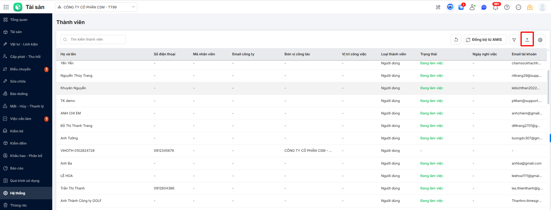Click the export members upload icon

click(527, 40)
